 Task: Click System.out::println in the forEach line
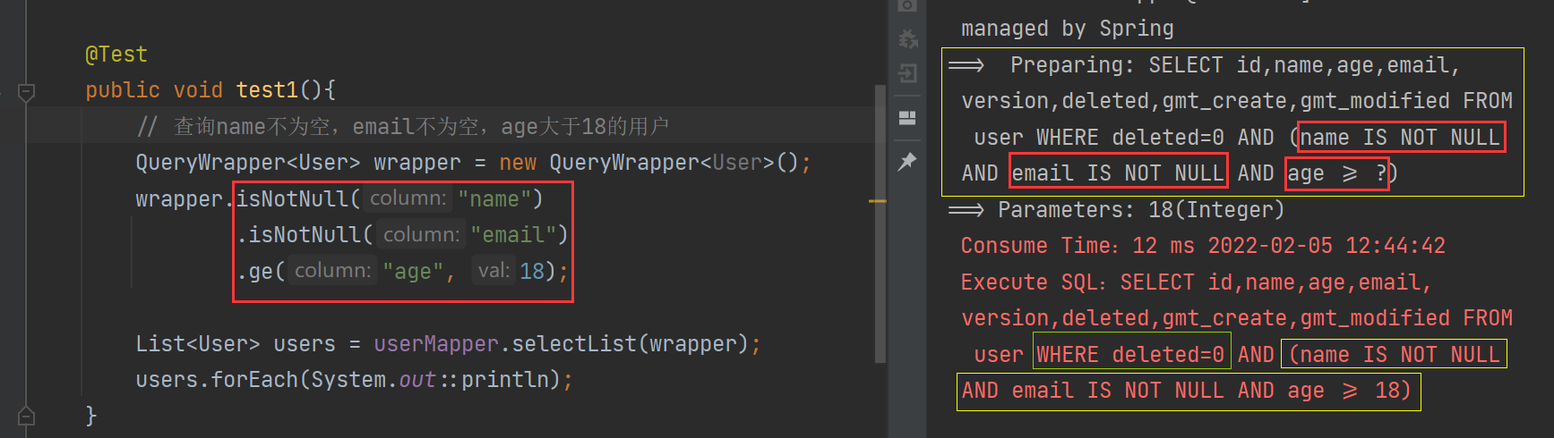click(429, 380)
